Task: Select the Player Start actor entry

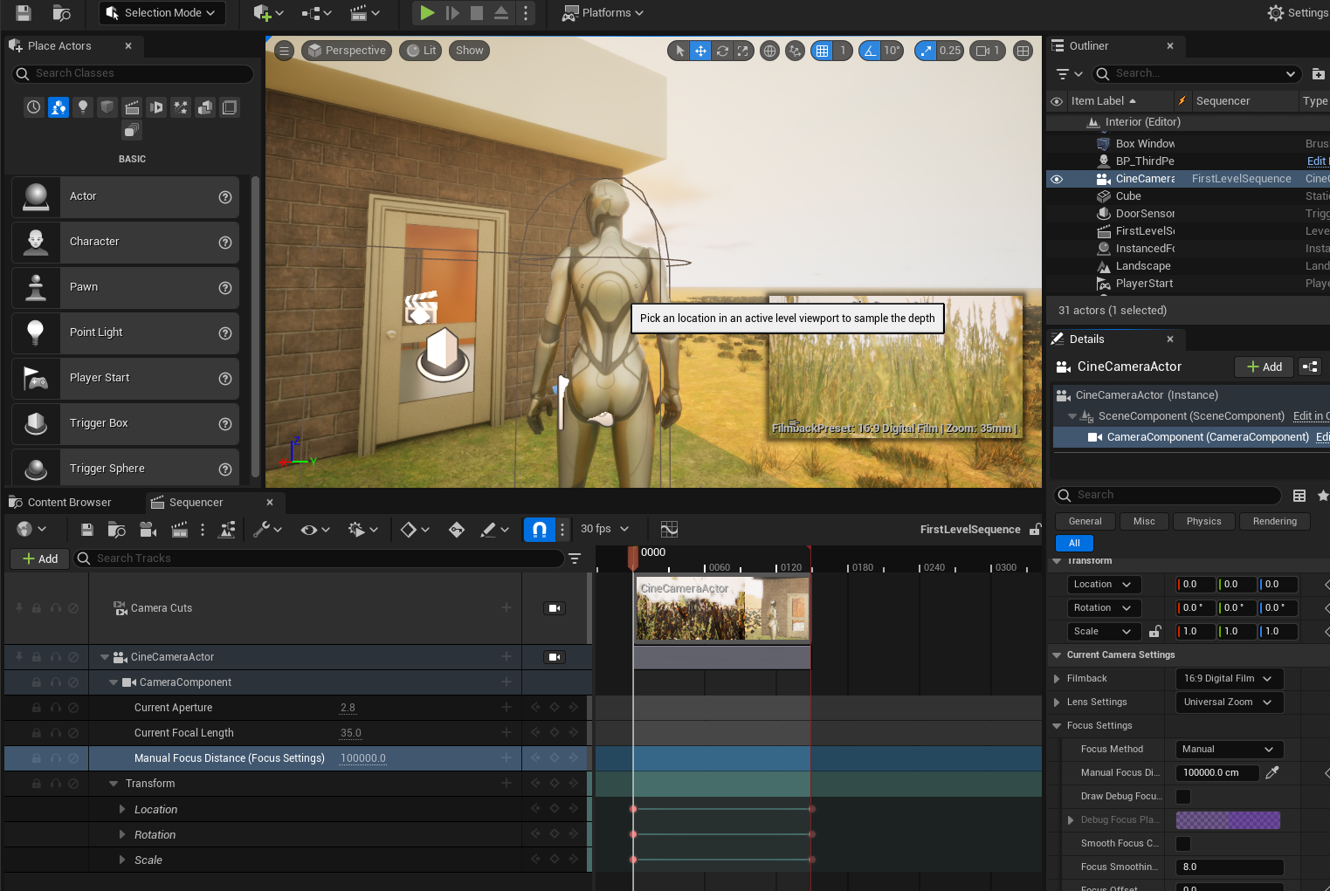Action: point(125,378)
